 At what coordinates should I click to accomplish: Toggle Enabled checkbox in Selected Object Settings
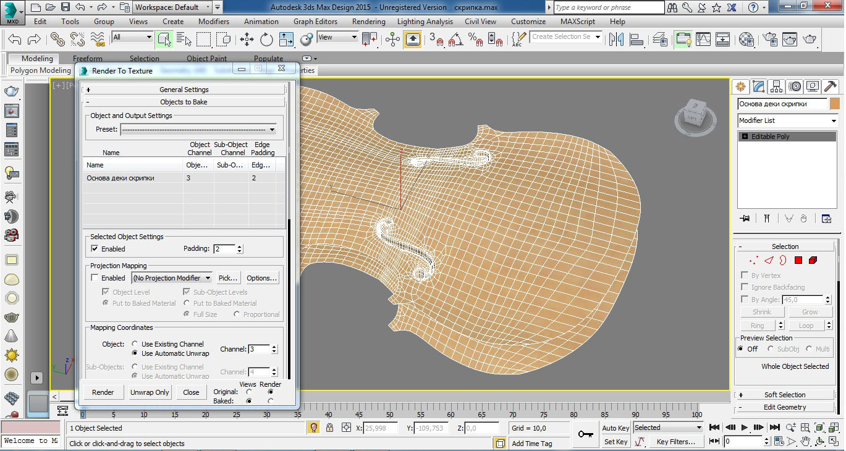[95, 249]
